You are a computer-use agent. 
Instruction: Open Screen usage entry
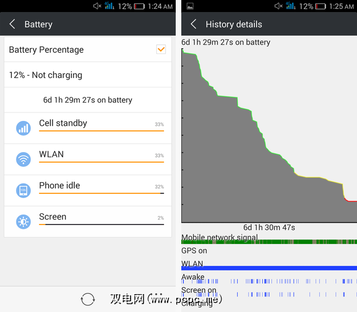coord(88,222)
